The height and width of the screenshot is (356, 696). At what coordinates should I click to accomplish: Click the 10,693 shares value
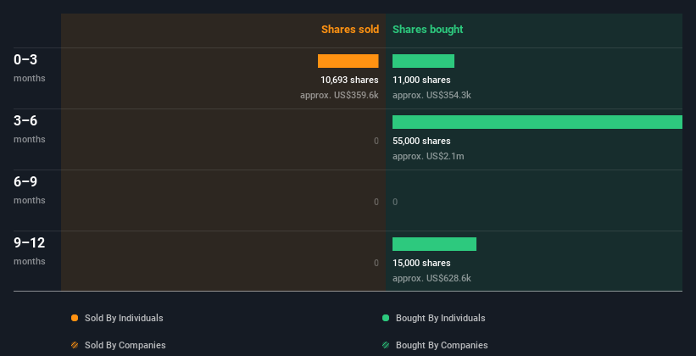tap(349, 80)
